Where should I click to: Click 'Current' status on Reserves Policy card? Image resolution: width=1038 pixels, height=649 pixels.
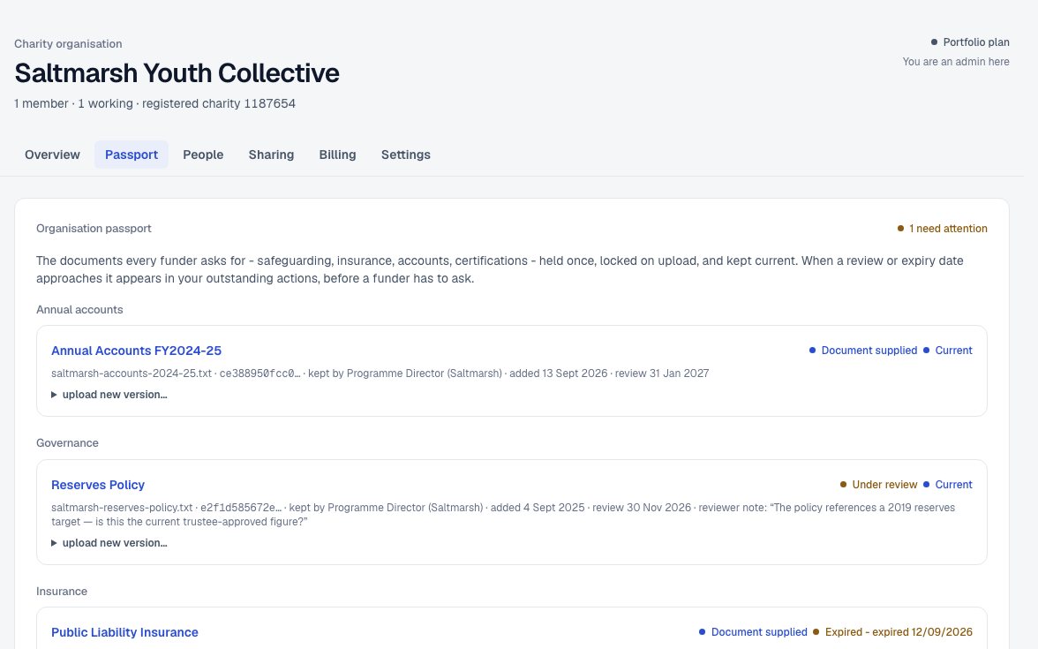(947, 485)
